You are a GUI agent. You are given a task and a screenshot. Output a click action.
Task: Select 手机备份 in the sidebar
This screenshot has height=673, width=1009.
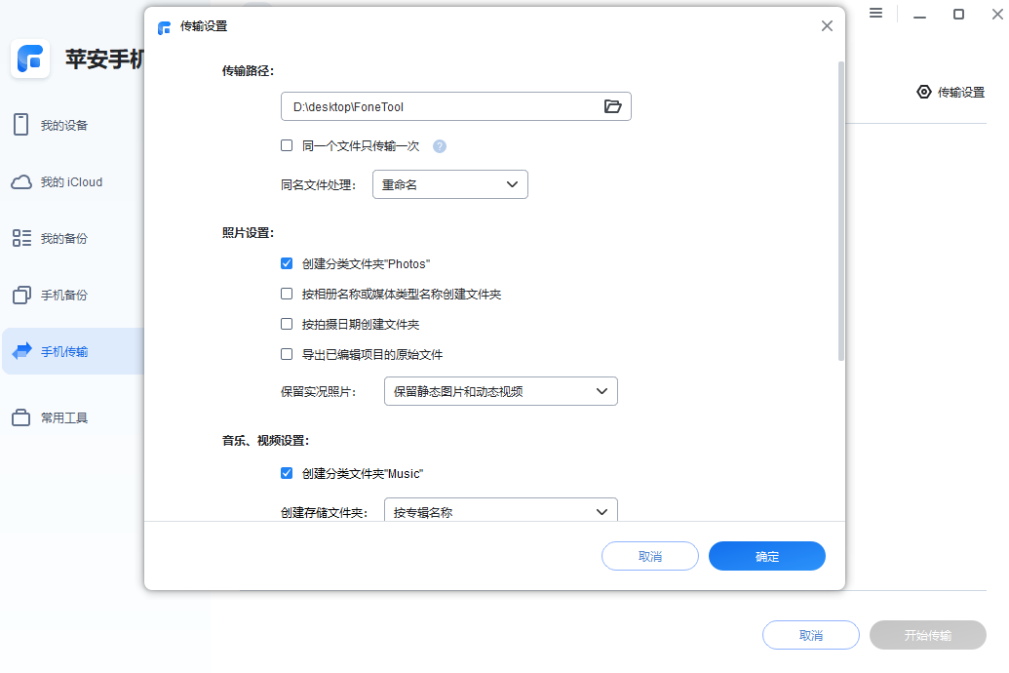pos(58,294)
